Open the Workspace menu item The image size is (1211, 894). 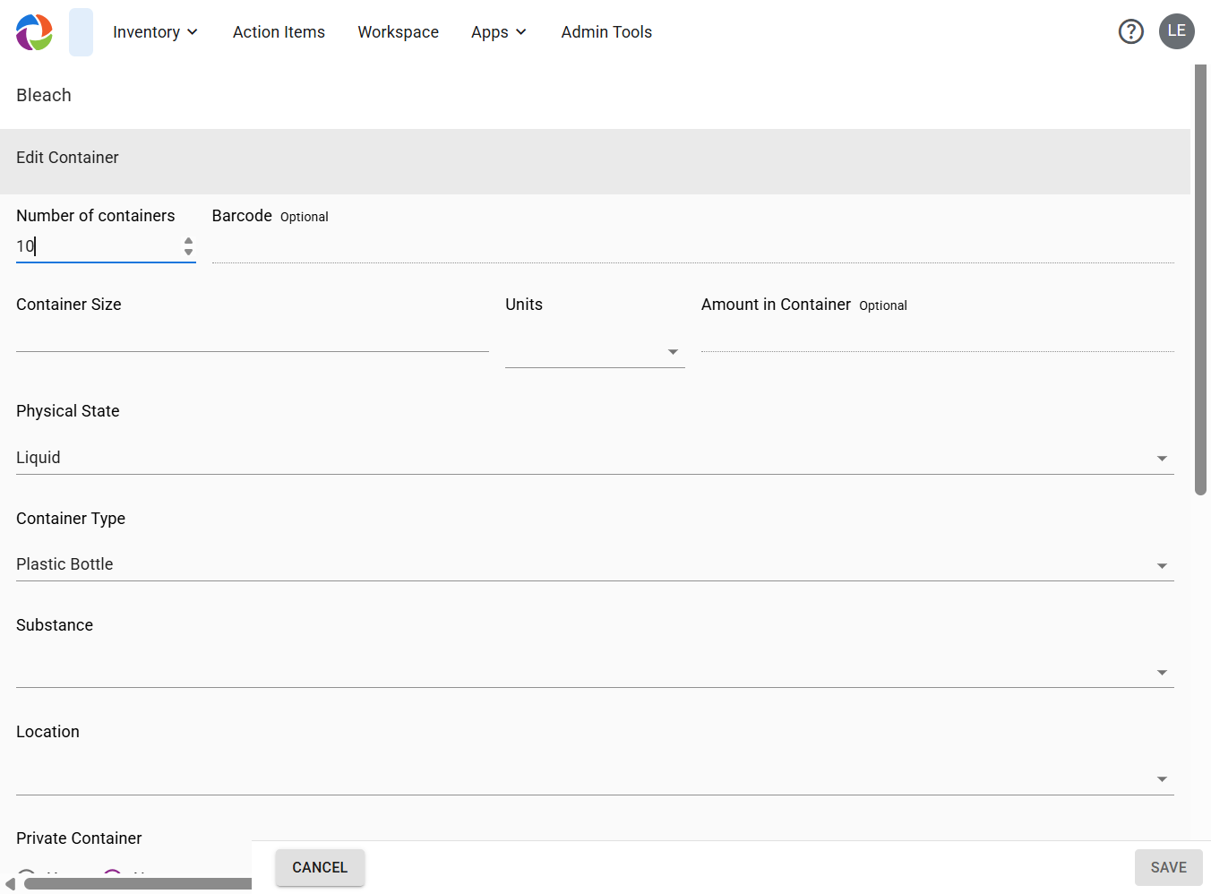point(399,32)
